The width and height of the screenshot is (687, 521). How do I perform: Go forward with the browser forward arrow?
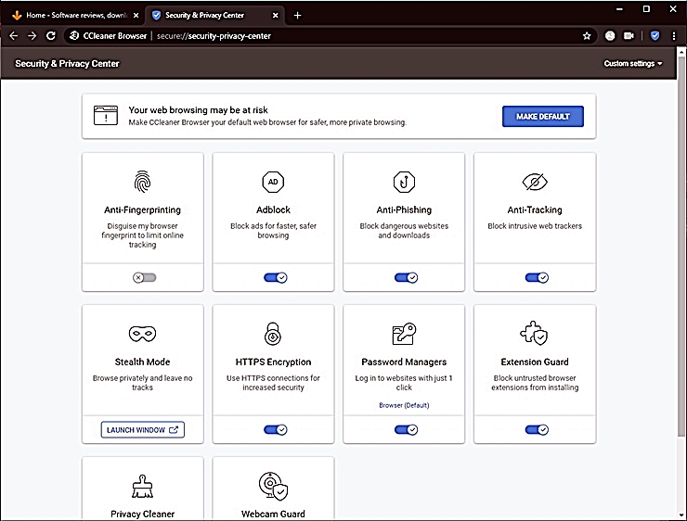point(32,36)
